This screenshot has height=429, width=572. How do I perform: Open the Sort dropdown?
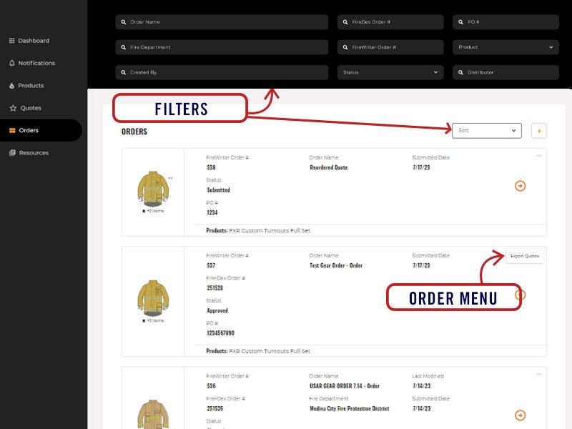click(x=486, y=130)
